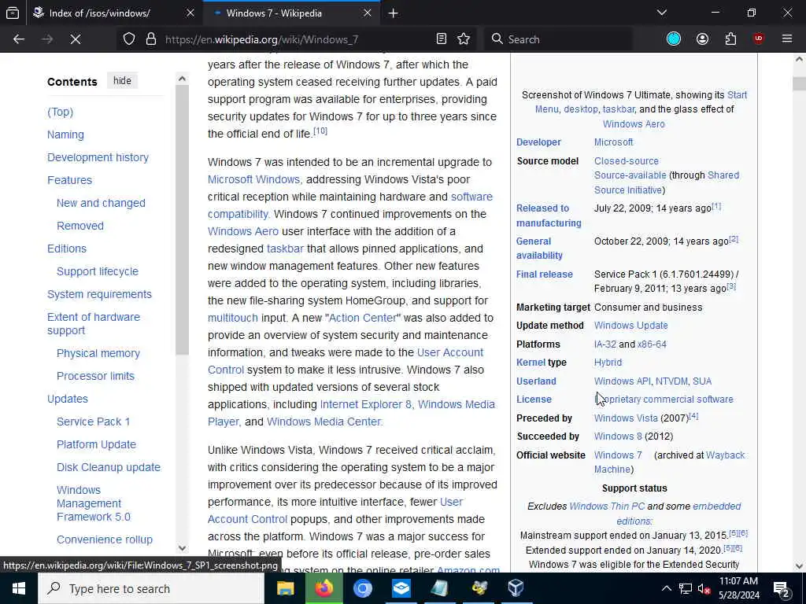This screenshot has height=604, width=806.
Task: Open the Physical memory subsection
Action: pyautogui.click(x=98, y=353)
